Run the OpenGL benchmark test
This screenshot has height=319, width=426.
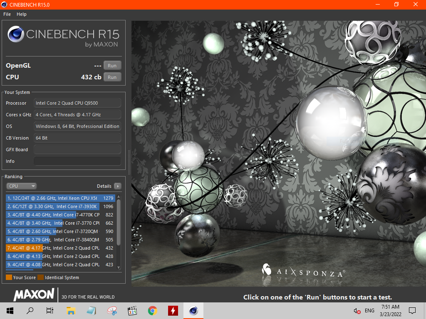click(112, 65)
